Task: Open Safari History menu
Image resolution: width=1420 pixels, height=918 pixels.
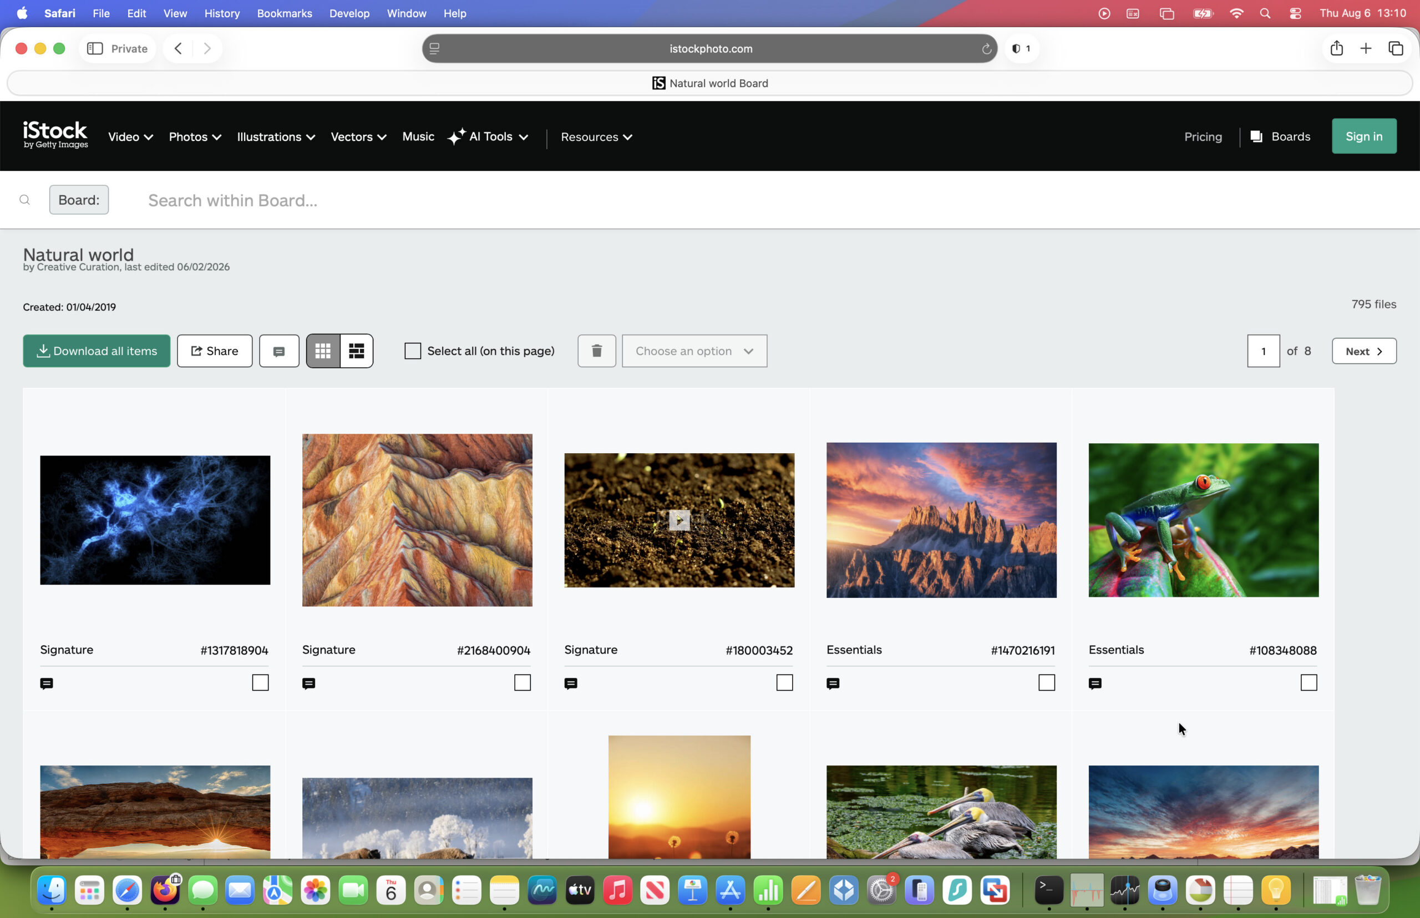Action: tap(222, 13)
